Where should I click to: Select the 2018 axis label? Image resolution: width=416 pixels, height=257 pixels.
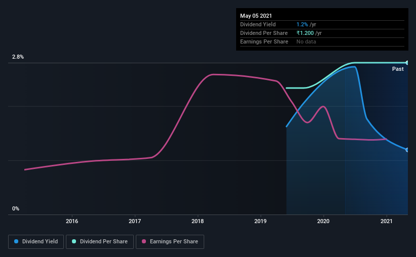pyautogui.click(x=198, y=221)
